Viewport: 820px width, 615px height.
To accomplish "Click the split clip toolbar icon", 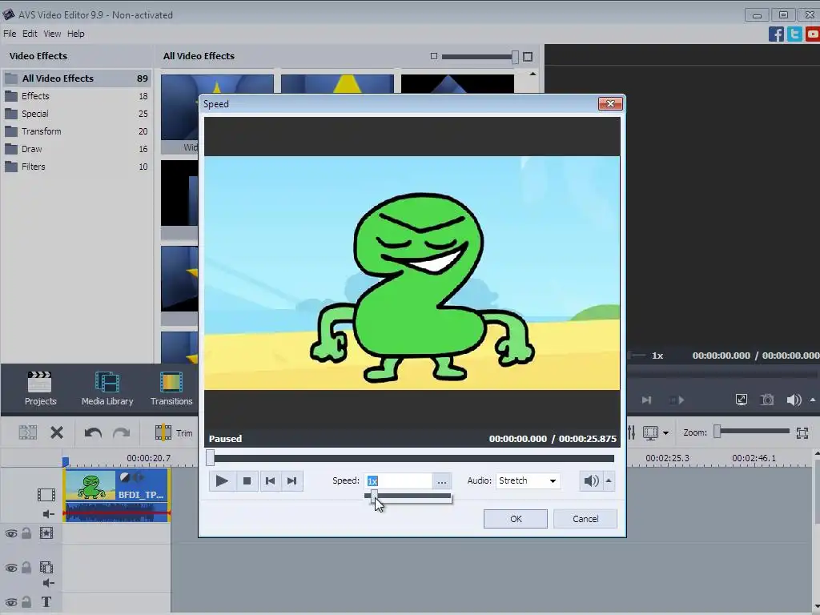I will [x=28, y=432].
